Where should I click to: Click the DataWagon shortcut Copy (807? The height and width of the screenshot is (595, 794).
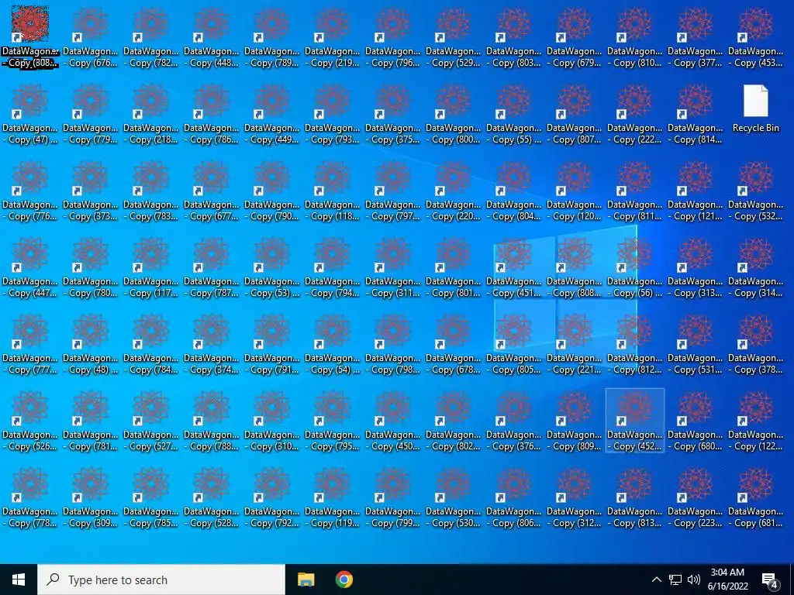pyautogui.click(x=575, y=115)
